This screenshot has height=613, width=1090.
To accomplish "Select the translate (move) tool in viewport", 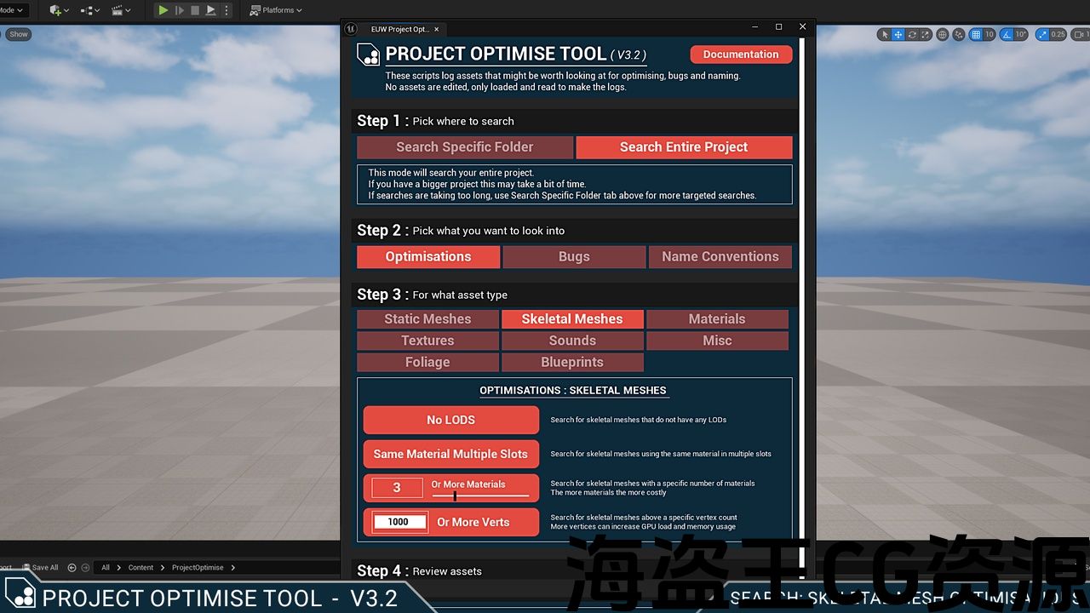I will [x=898, y=35].
